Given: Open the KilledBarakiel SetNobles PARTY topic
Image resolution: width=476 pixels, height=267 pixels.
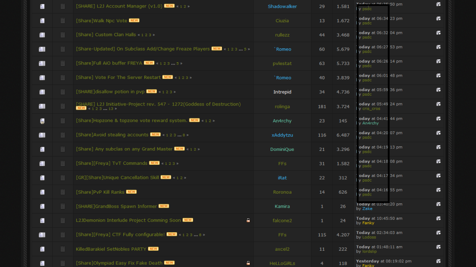Looking at the screenshot, I should 111,249.
